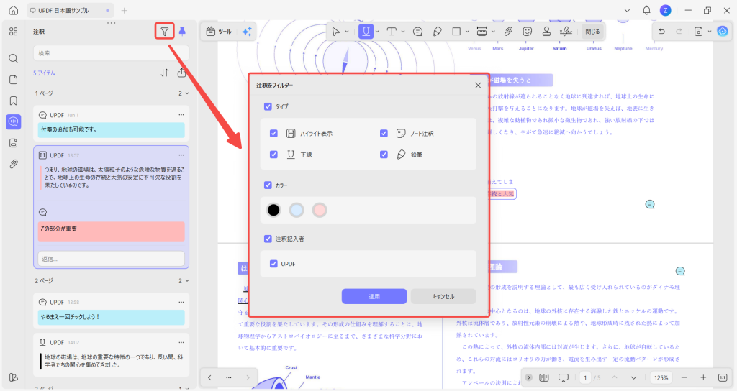The height and width of the screenshot is (391, 737).
Task: Open the measure tool dropdown arrow
Action: 493,32
